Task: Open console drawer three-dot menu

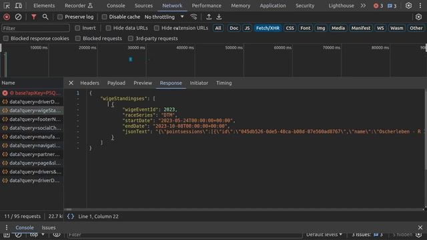Action: pyautogui.click(x=7, y=227)
